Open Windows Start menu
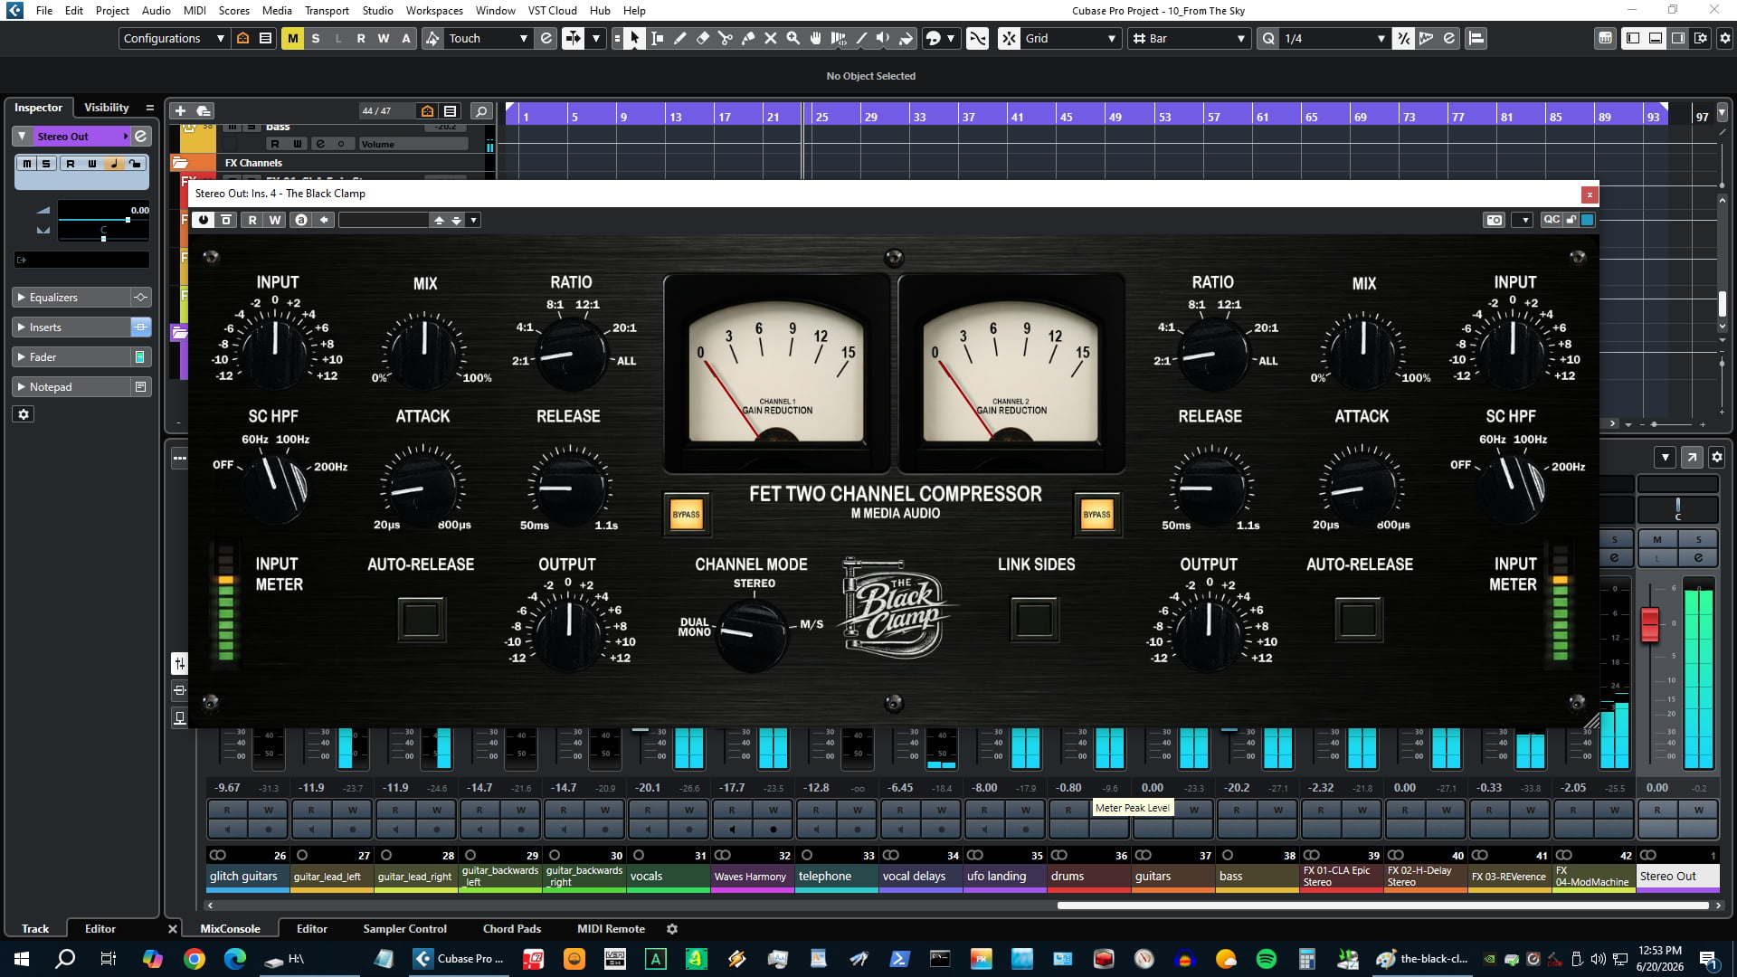Viewport: 1737px width, 977px height. click(22, 959)
